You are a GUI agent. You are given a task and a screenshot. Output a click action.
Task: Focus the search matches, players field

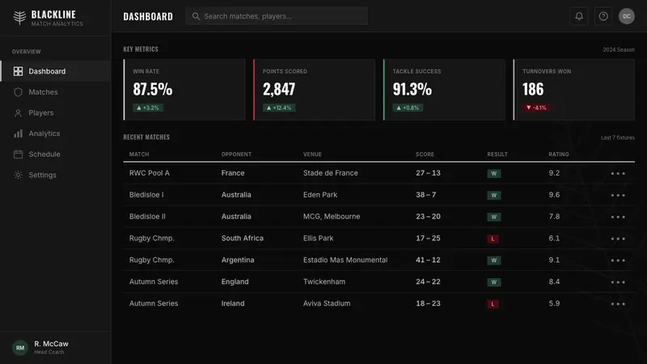coord(277,16)
